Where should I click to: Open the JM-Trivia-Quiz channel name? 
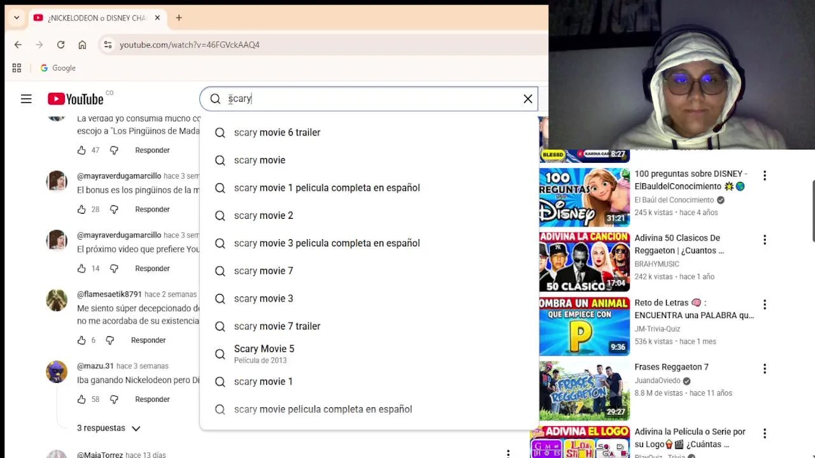657,329
